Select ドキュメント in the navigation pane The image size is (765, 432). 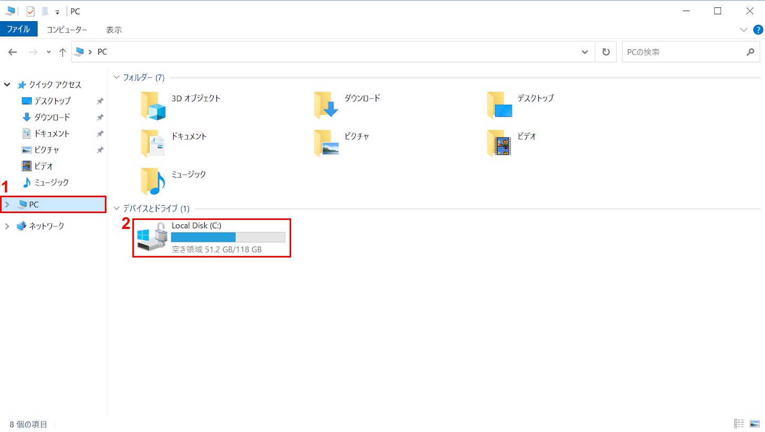[x=52, y=134]
